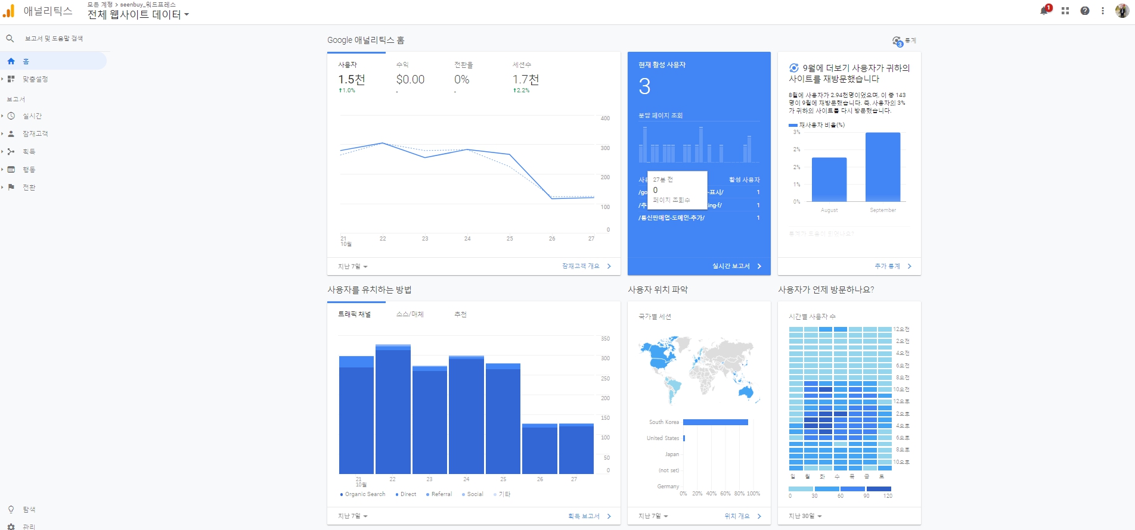Expand the acquisition (획득) report section
The height and width of the screenshot is (530, 1135).
tap(29, 152)
